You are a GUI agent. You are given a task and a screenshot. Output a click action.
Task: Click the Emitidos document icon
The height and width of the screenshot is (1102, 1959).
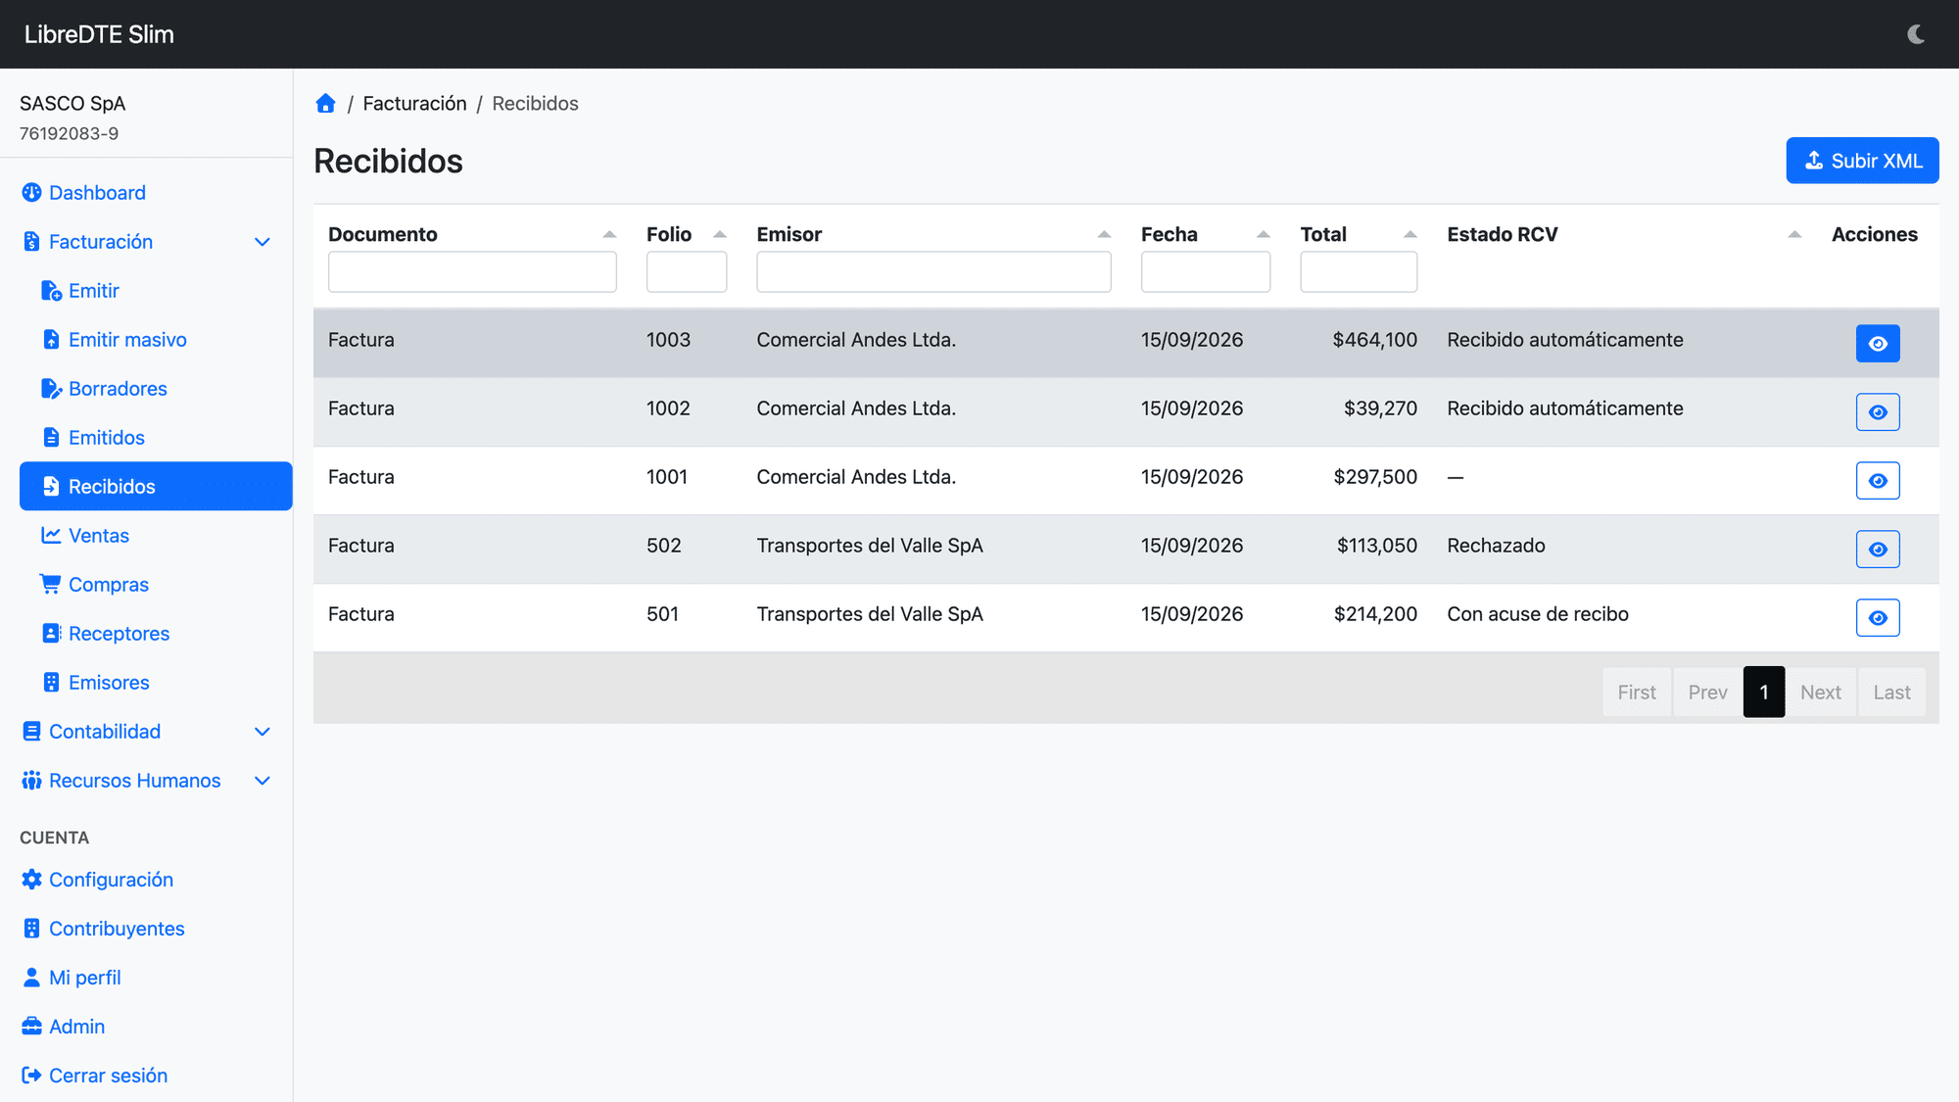click(x=51, y=438)
